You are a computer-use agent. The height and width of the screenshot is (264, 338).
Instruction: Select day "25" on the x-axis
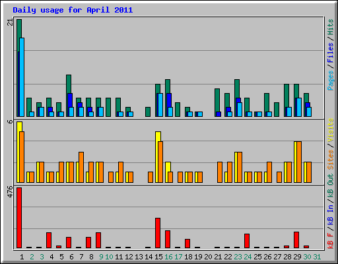point(257,257)
